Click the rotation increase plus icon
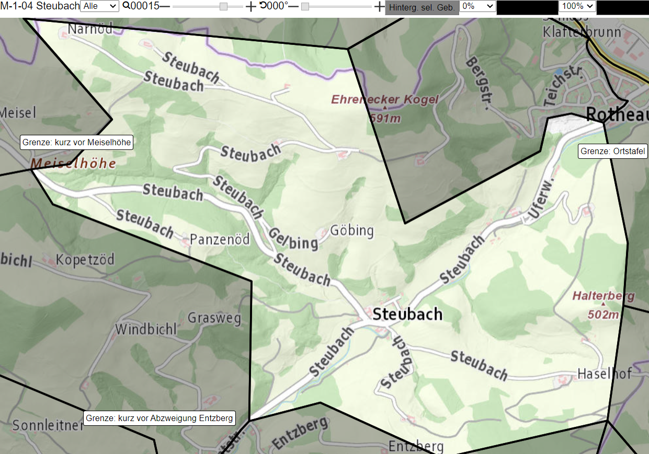The image size is (649, 454). pyautogui.click(x=380, y=6)
